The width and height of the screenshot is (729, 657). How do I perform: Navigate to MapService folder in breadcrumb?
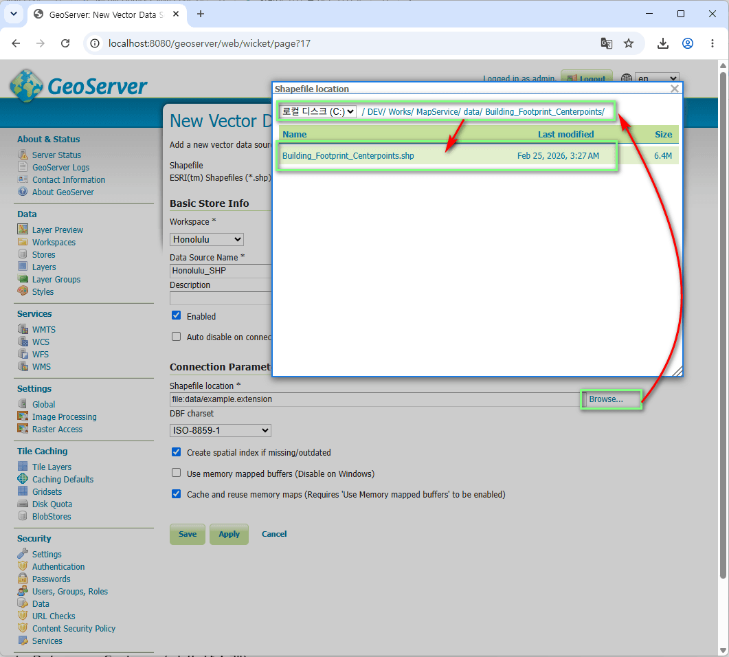tap(438, 111)
